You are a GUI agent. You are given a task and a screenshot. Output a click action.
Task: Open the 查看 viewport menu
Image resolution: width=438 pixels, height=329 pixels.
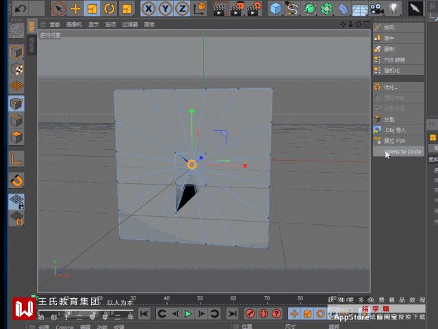tap(55, 25)
